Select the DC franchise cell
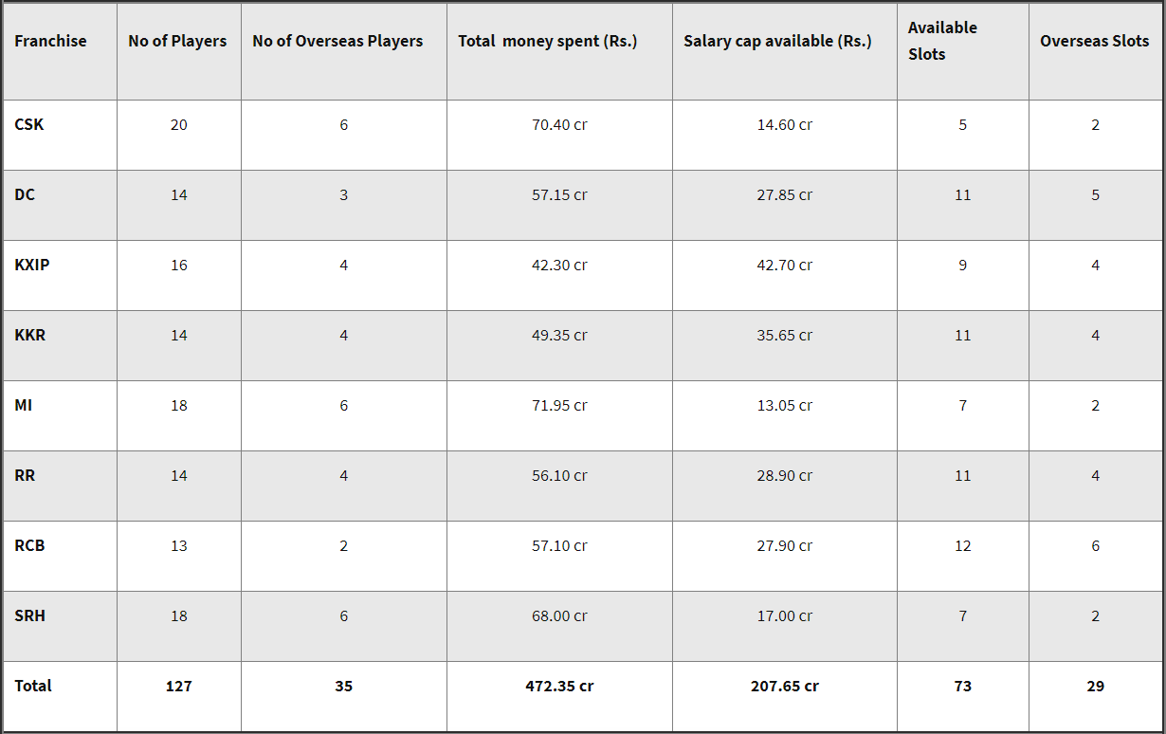This screenshot has width=1166, height=734. [25, 194]
